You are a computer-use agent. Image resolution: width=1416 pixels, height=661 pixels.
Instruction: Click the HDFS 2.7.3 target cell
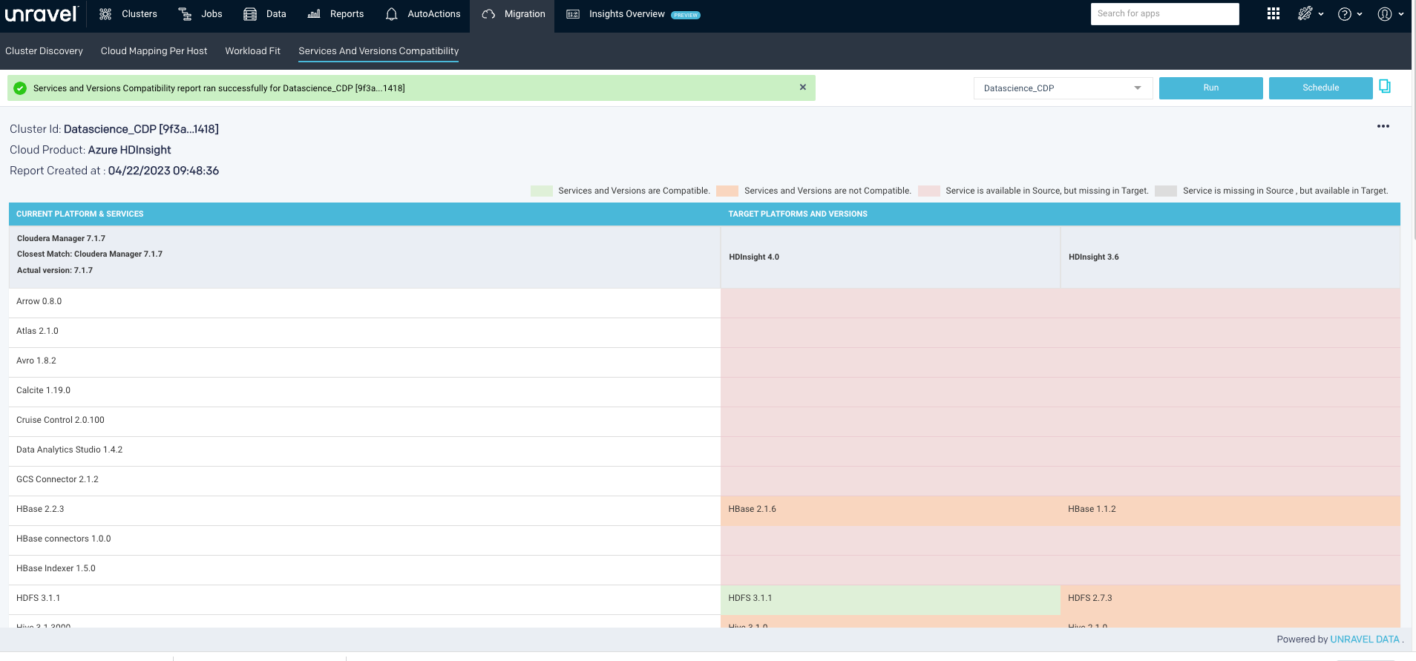[x=1230, y=599]
